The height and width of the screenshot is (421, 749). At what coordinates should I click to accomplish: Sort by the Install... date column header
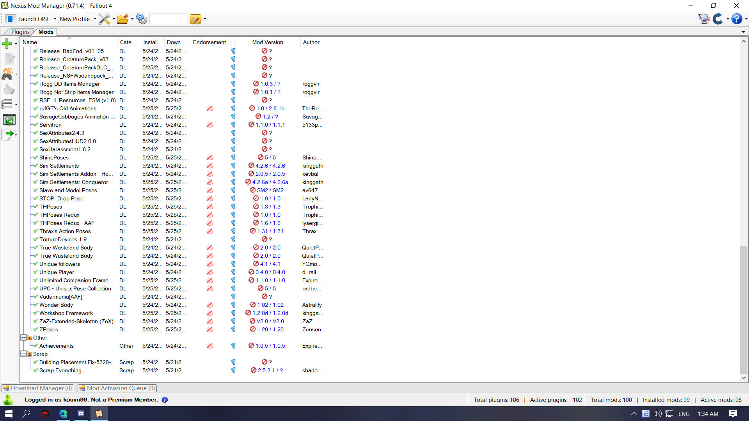click(153, 42)
